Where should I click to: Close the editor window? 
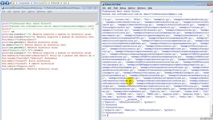(95, 8)
